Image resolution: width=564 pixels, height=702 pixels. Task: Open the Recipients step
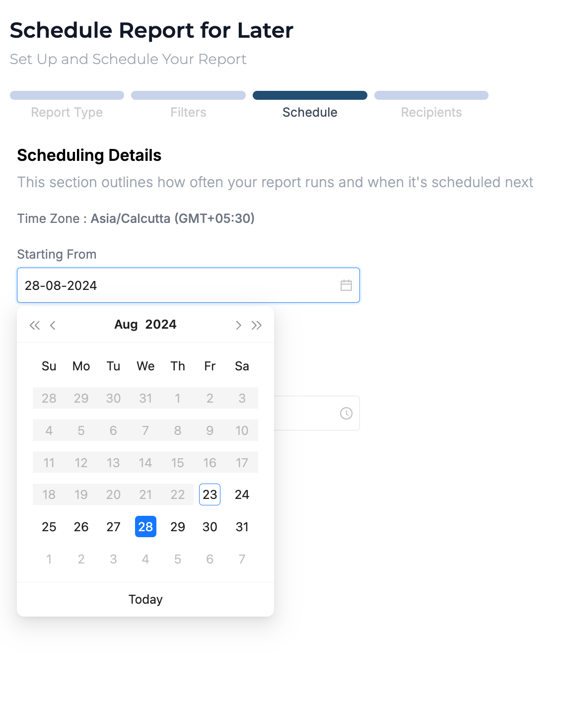(x=431, y=112)
